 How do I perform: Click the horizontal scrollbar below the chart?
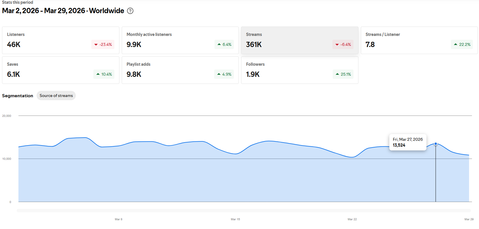tap(244, 211)
